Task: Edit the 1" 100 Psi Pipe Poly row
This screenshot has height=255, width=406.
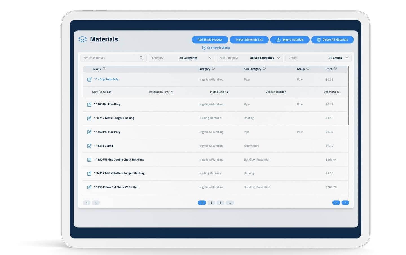Action: [89, 105]
